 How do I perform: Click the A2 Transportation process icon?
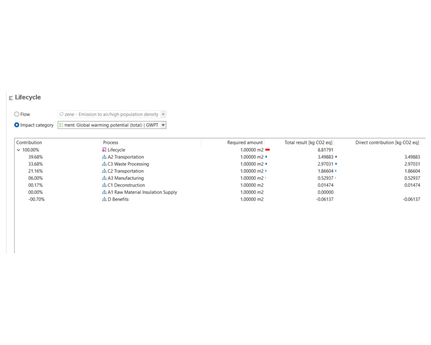point(104,157)
